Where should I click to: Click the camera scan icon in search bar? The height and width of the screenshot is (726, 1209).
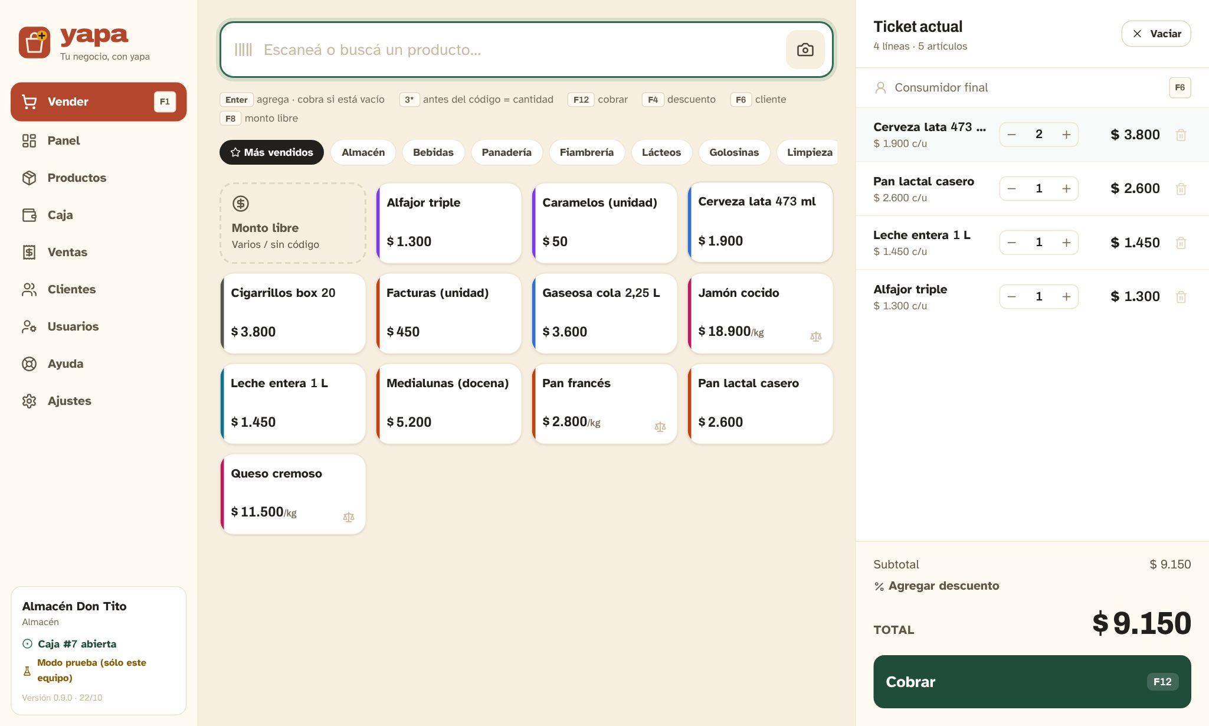point(805,50)
